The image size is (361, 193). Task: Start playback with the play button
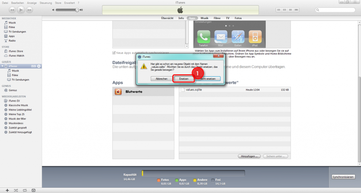(21, 9)
